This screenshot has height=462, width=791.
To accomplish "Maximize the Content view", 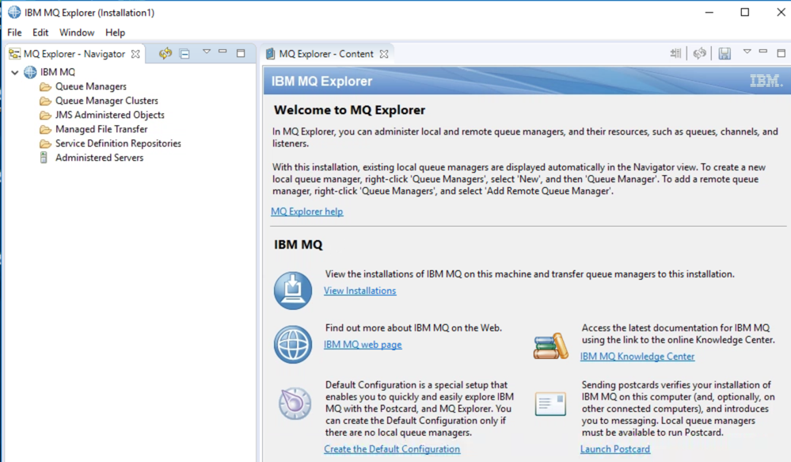I will click(x=781, y=53).
